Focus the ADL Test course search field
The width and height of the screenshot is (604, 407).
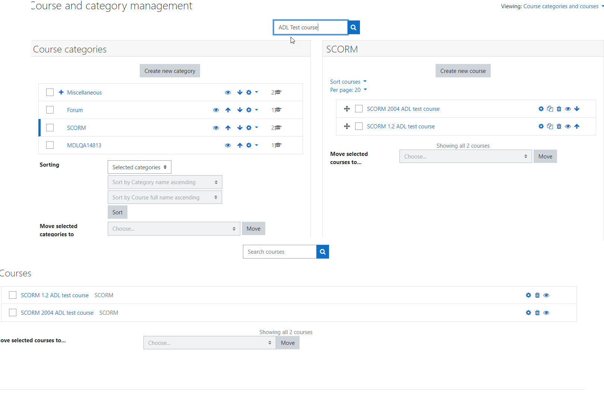pyautogui.click(x=310, y=27)
